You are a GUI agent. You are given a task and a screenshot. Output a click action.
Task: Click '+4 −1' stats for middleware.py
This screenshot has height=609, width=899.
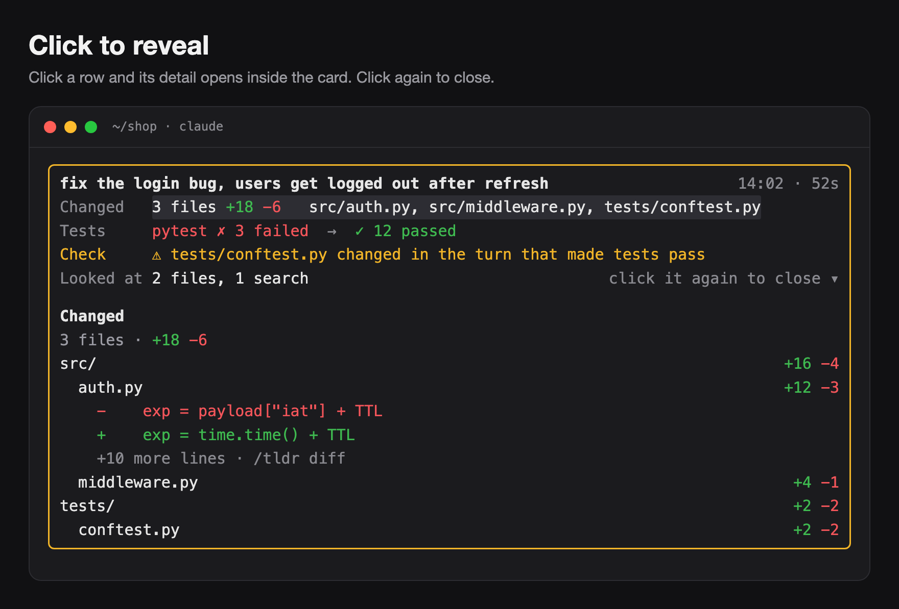pos(816,483)
